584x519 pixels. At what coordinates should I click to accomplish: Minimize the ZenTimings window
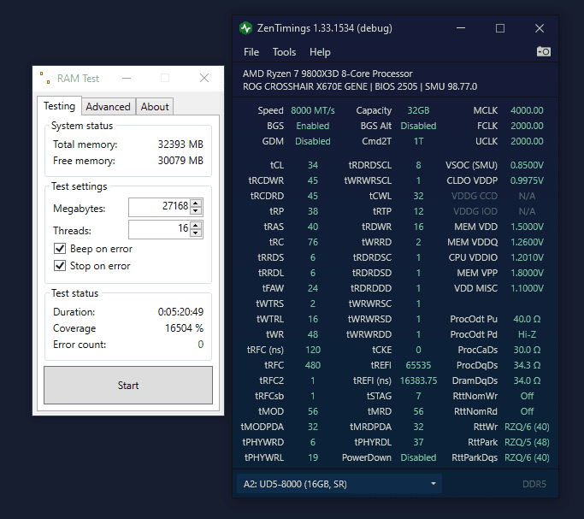coord(461,28)
